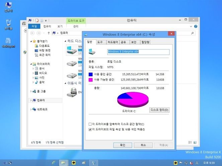Open quick access toolbar customize dropdown

pyautogui.click(x=46, y=21)
